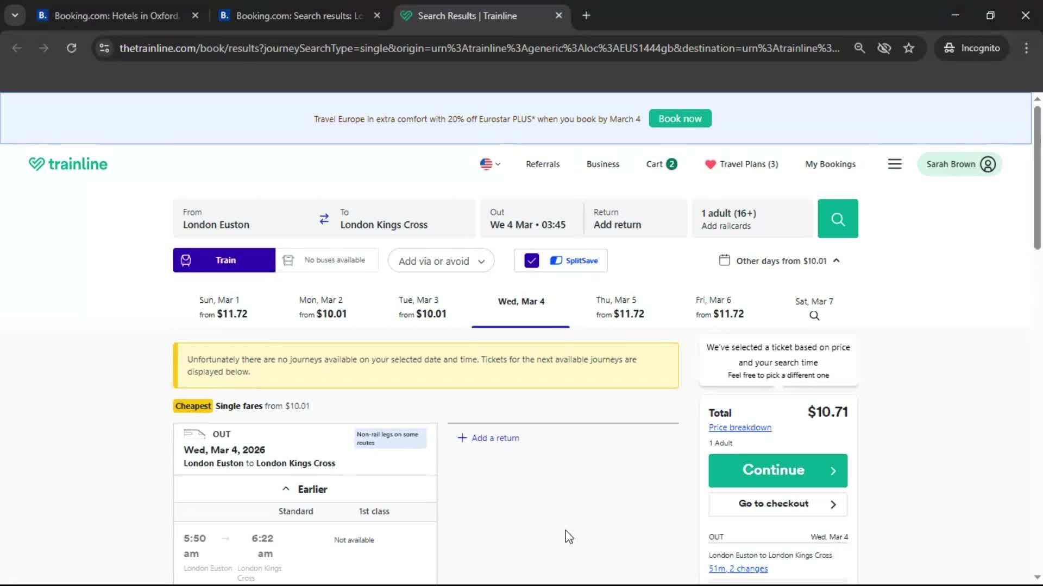Uncheck the SplitSave checkbox
This screenshot has height=586, width=1043.
[531, 260]
